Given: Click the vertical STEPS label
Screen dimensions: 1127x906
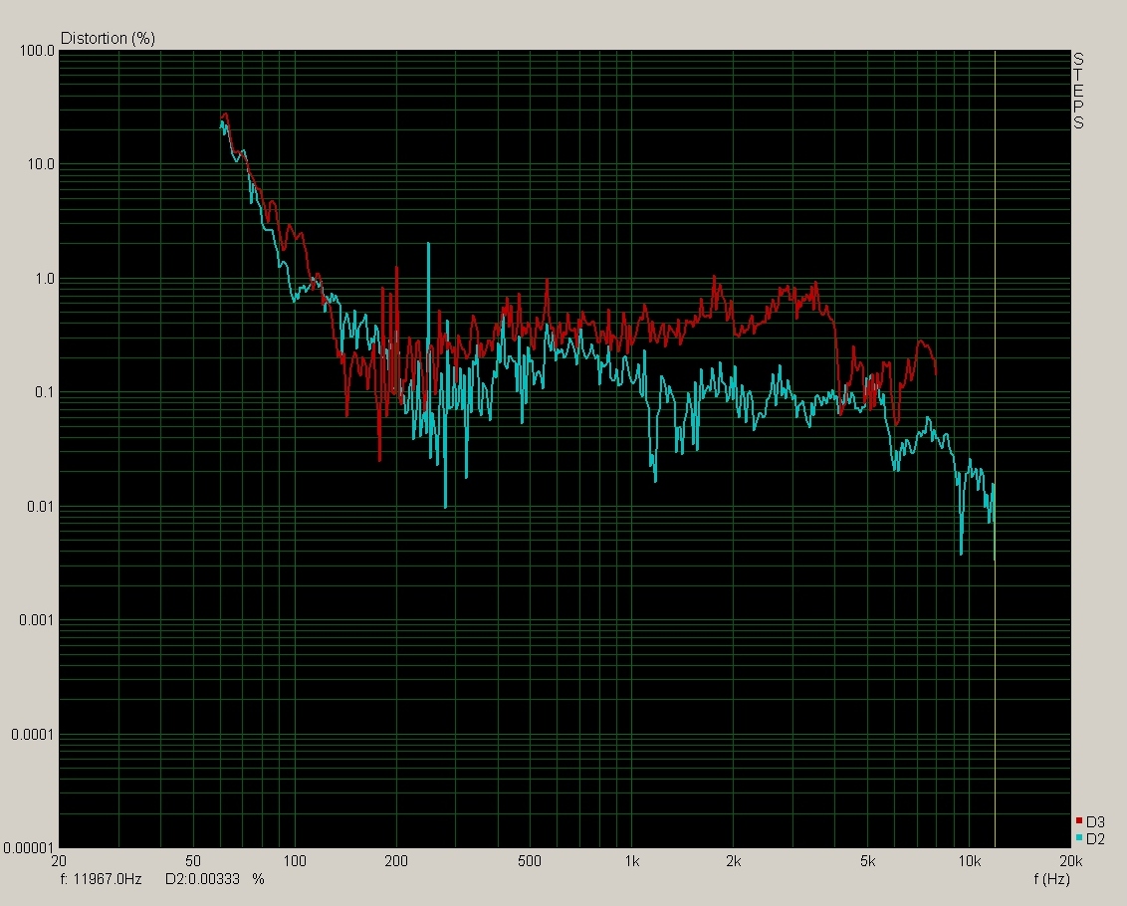Looking at the screenshot, I should click(x=1077, y=92).
